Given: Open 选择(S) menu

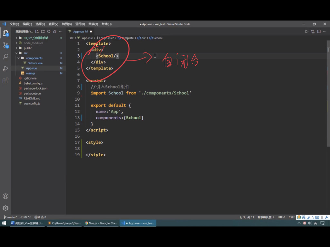Looking at the screenshot, I should [40, 24].
